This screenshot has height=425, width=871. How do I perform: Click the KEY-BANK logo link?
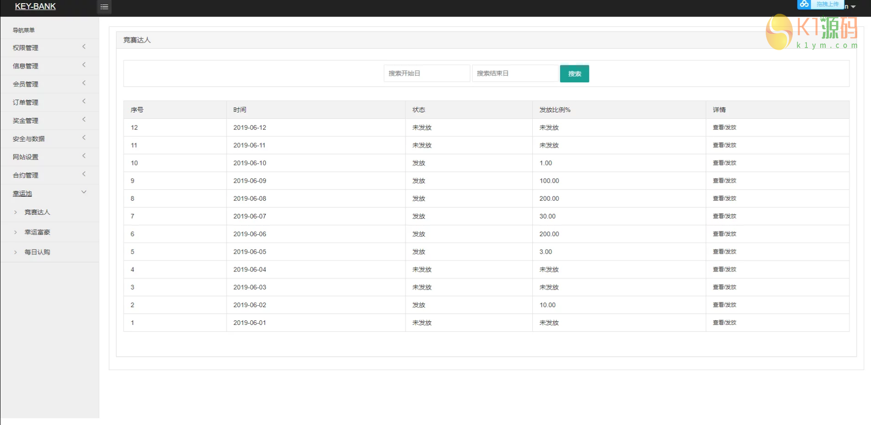click(35, 6)
